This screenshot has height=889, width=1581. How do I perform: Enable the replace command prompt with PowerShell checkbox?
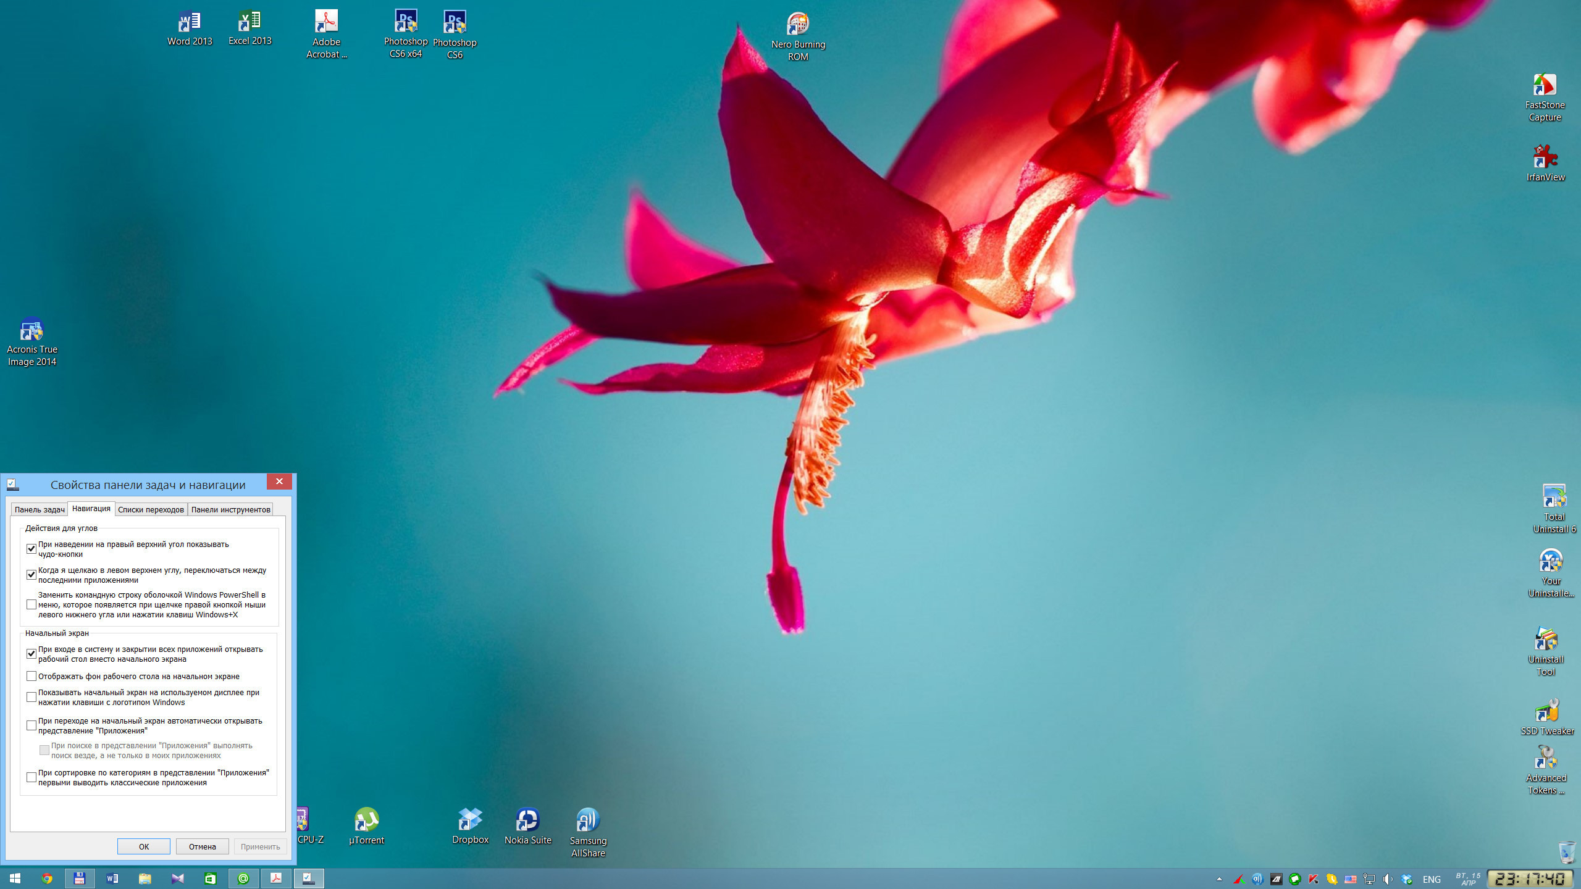pos(31,604)
